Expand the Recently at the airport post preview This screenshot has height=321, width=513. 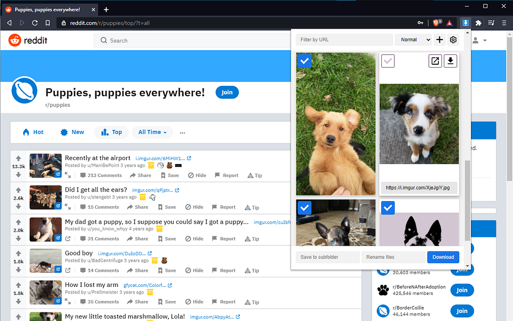[x=68, y=175]
